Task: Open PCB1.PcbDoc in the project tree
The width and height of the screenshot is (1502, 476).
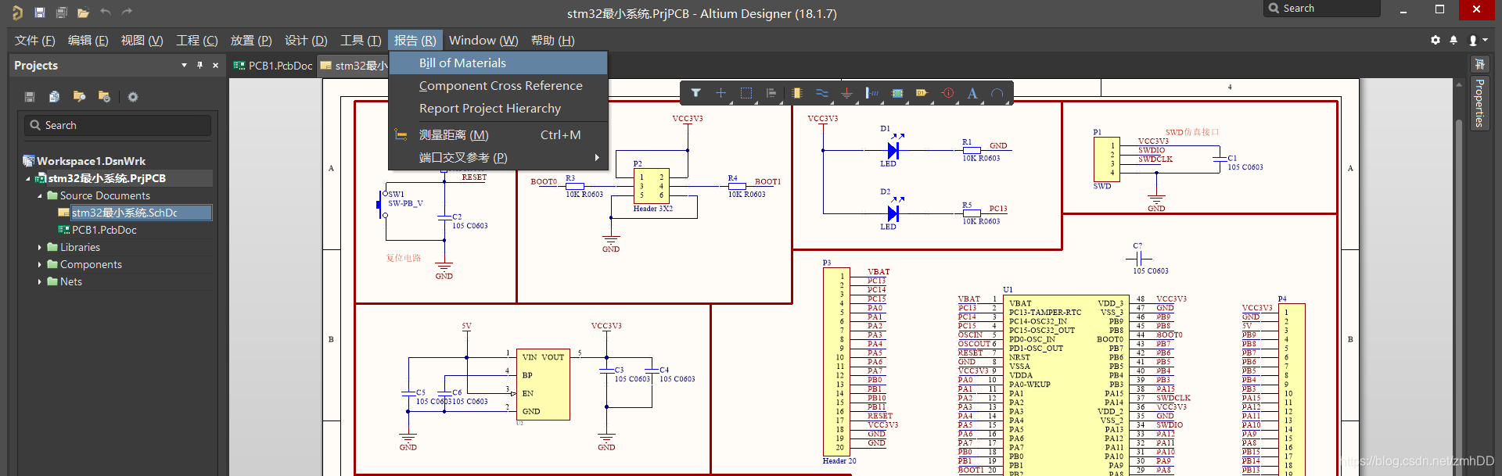Action: pyautogui.click(x=104, y=231)
